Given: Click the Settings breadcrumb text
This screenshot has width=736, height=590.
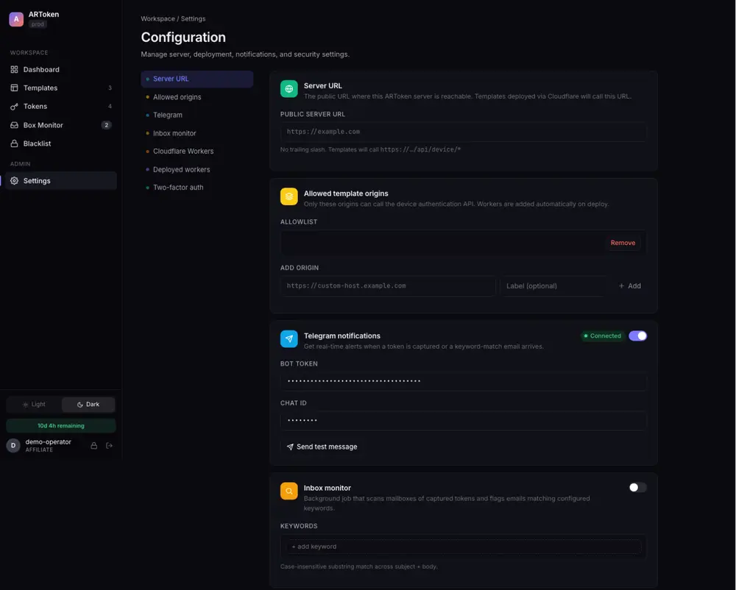Looking at the screenshot, I should (193, 19).
